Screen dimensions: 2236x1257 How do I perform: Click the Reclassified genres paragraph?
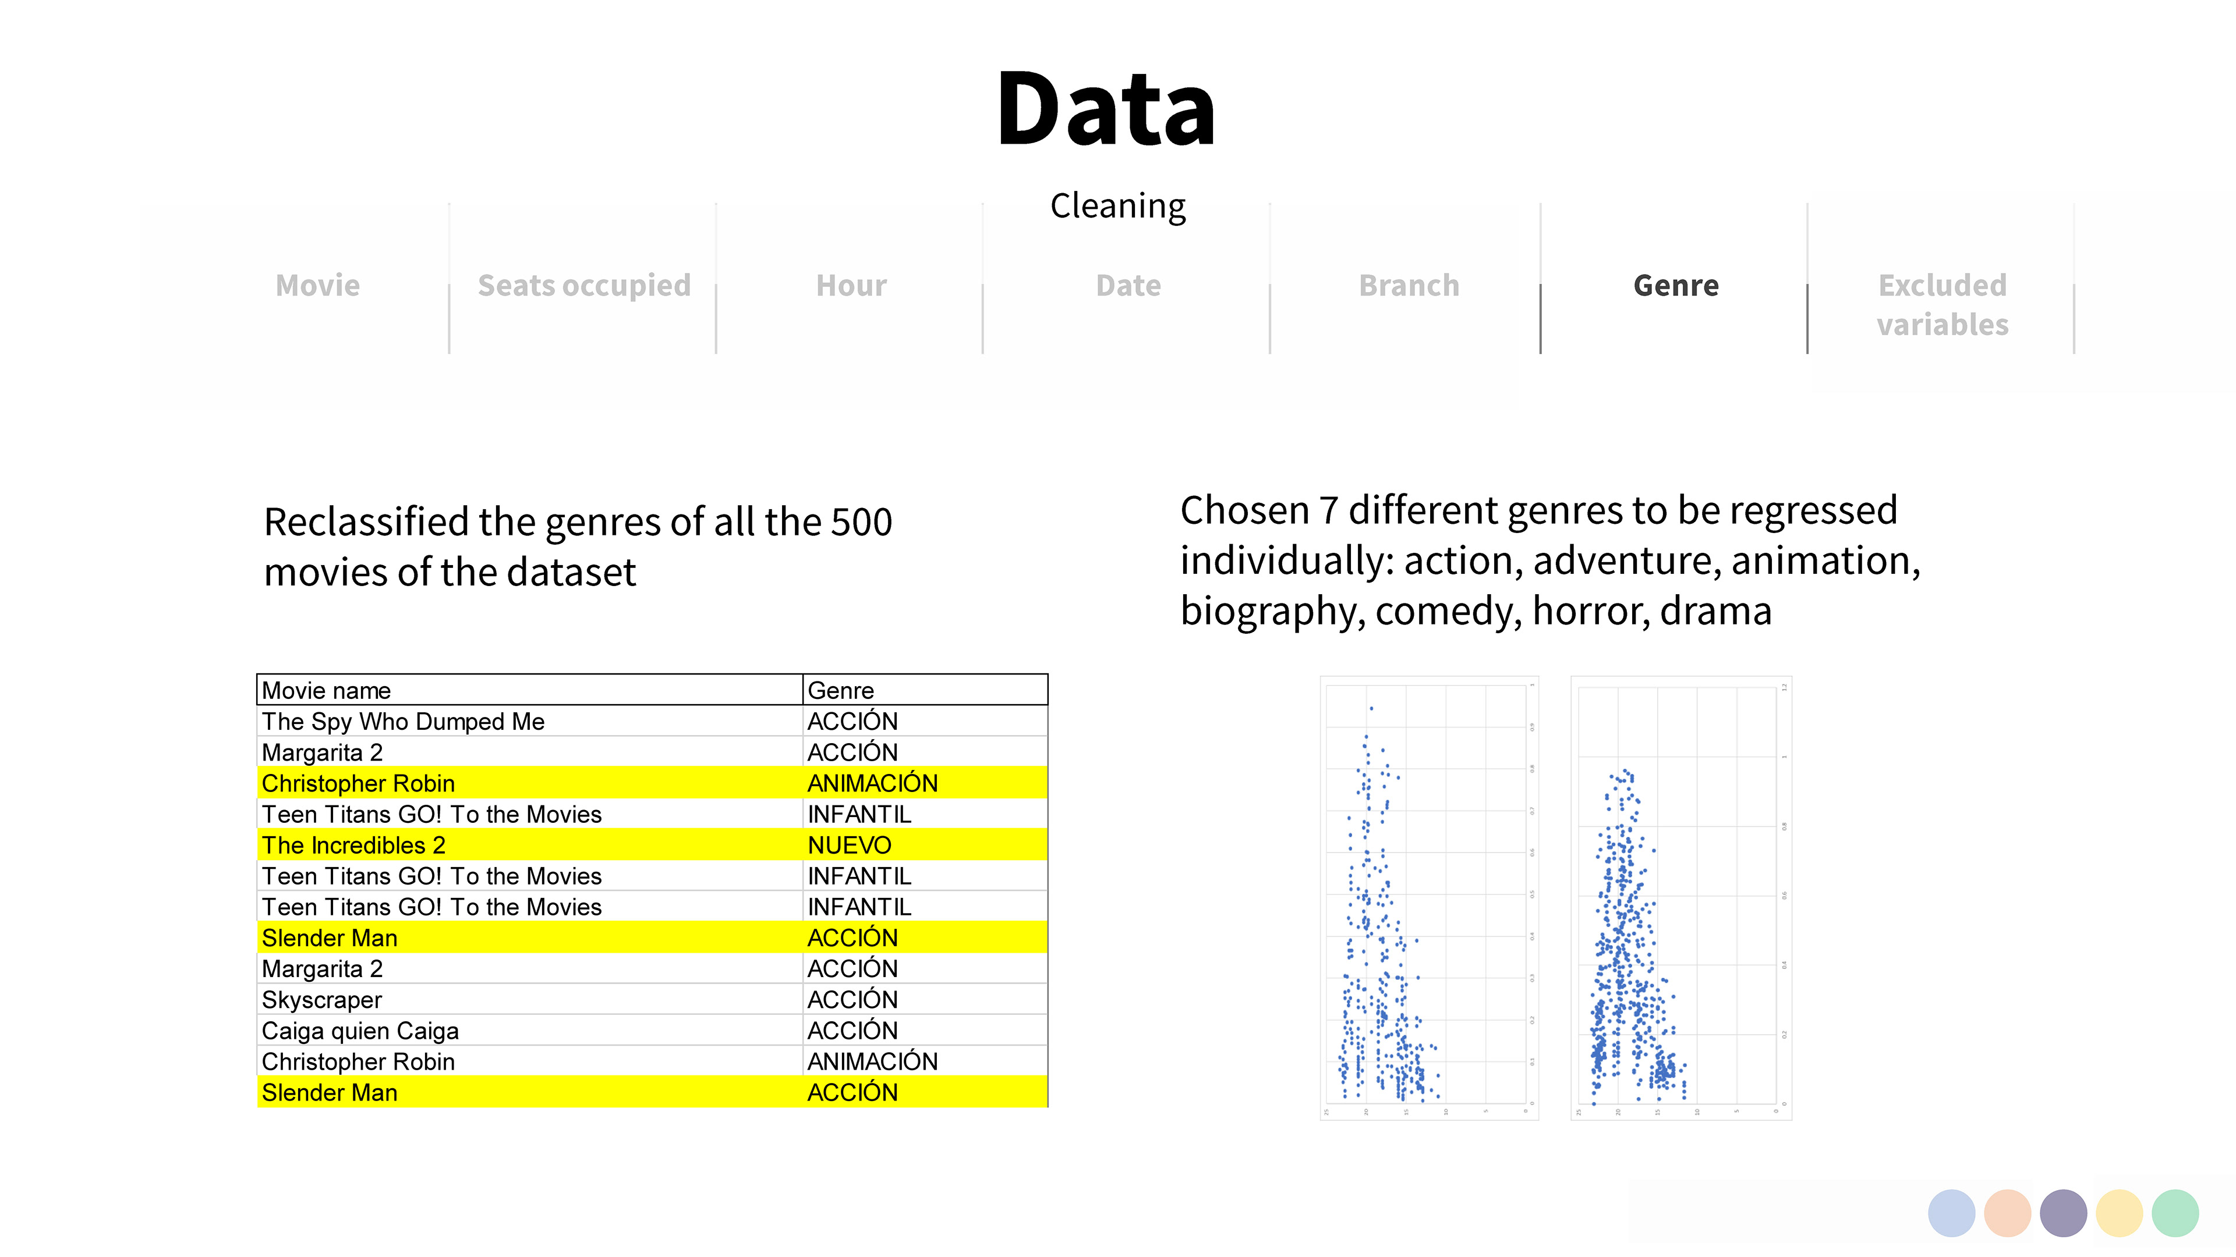(x=578, y=546)
